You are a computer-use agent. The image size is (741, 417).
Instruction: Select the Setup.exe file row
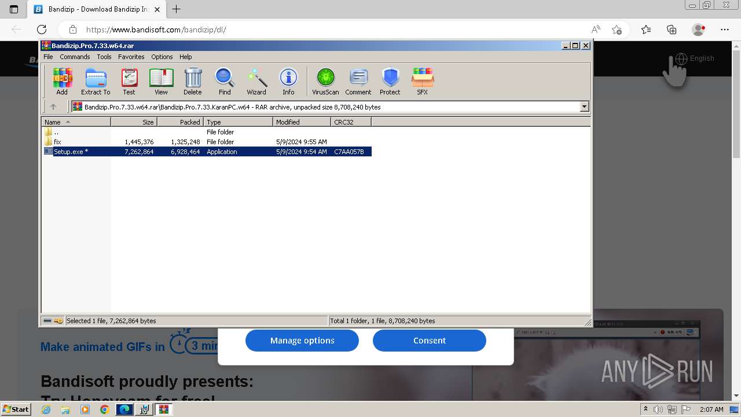[x=207, y=152]
